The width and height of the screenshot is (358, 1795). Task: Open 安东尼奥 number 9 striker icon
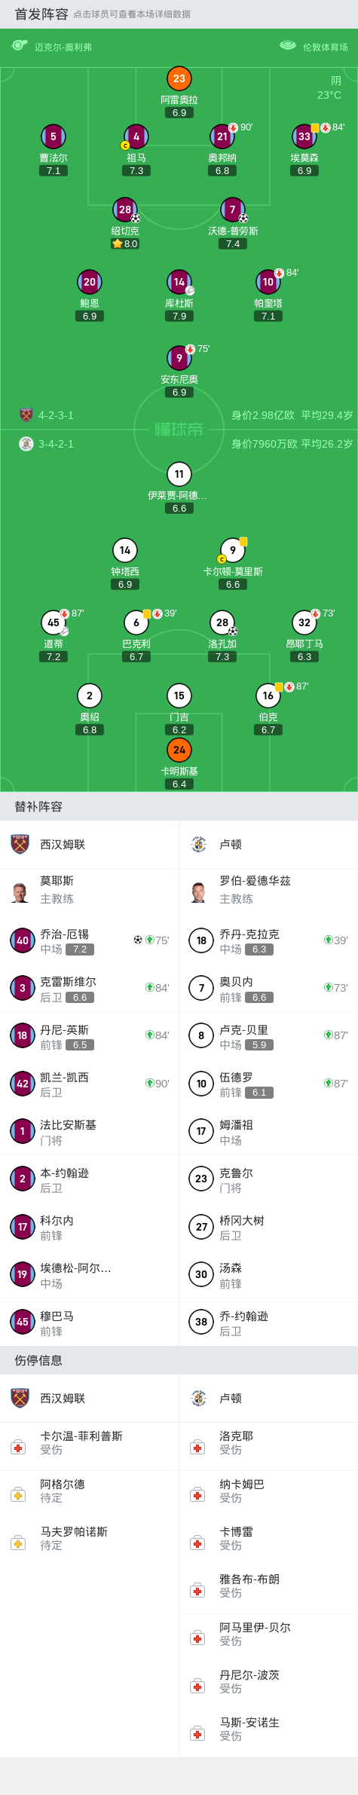coord(179,358)
